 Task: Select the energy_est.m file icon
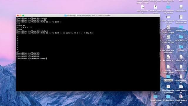pyautogui.click(x=181, y=57)
